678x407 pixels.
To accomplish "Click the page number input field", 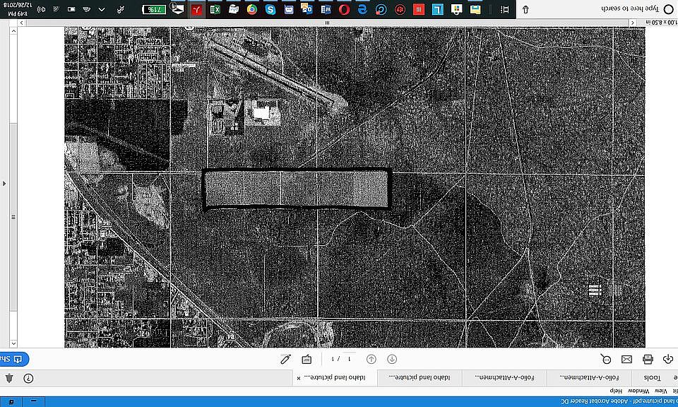I will (x=348, y=359).
